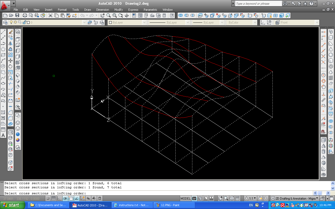Open the Properties palette
Screen dimensions: 335x209
click(134, 15)
